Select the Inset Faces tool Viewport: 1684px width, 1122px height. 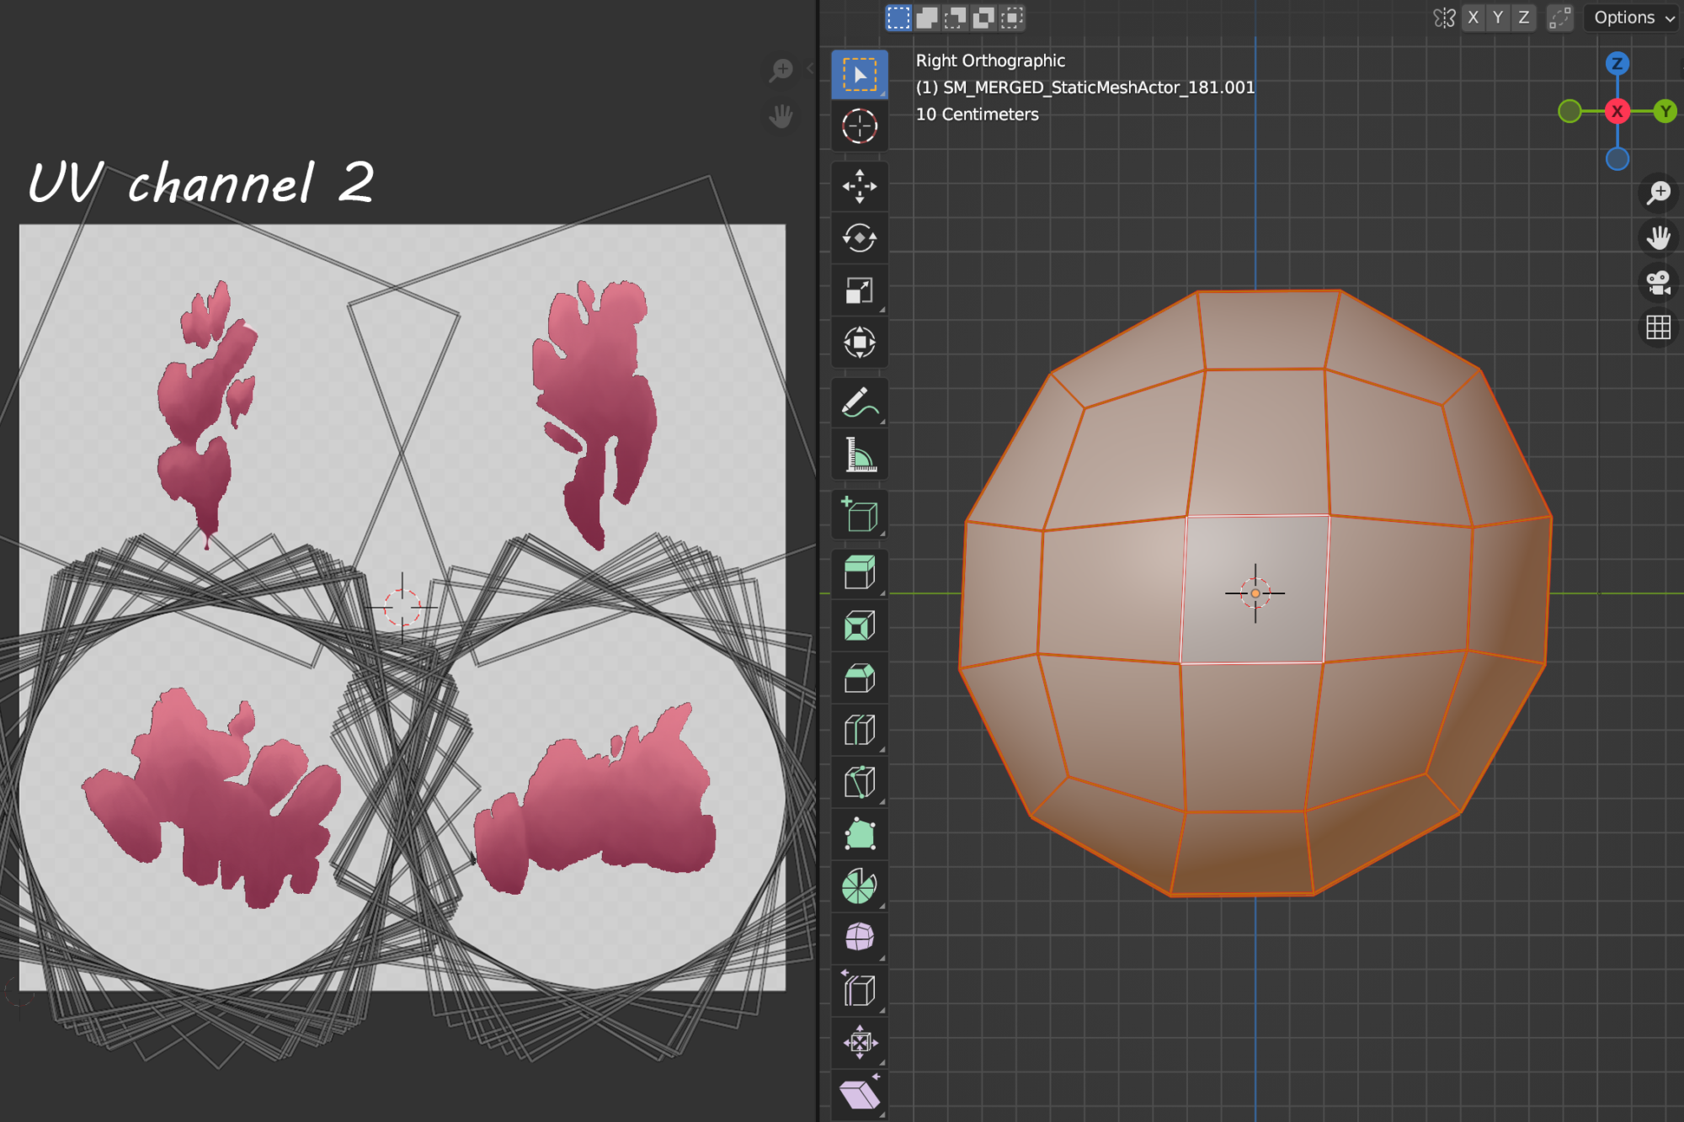click(x=860, y=625)
